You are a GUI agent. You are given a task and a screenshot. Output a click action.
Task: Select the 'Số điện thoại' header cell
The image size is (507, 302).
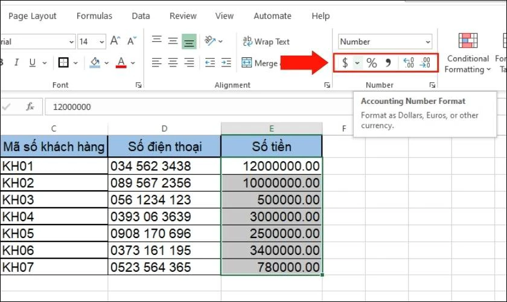coord(164,147)
